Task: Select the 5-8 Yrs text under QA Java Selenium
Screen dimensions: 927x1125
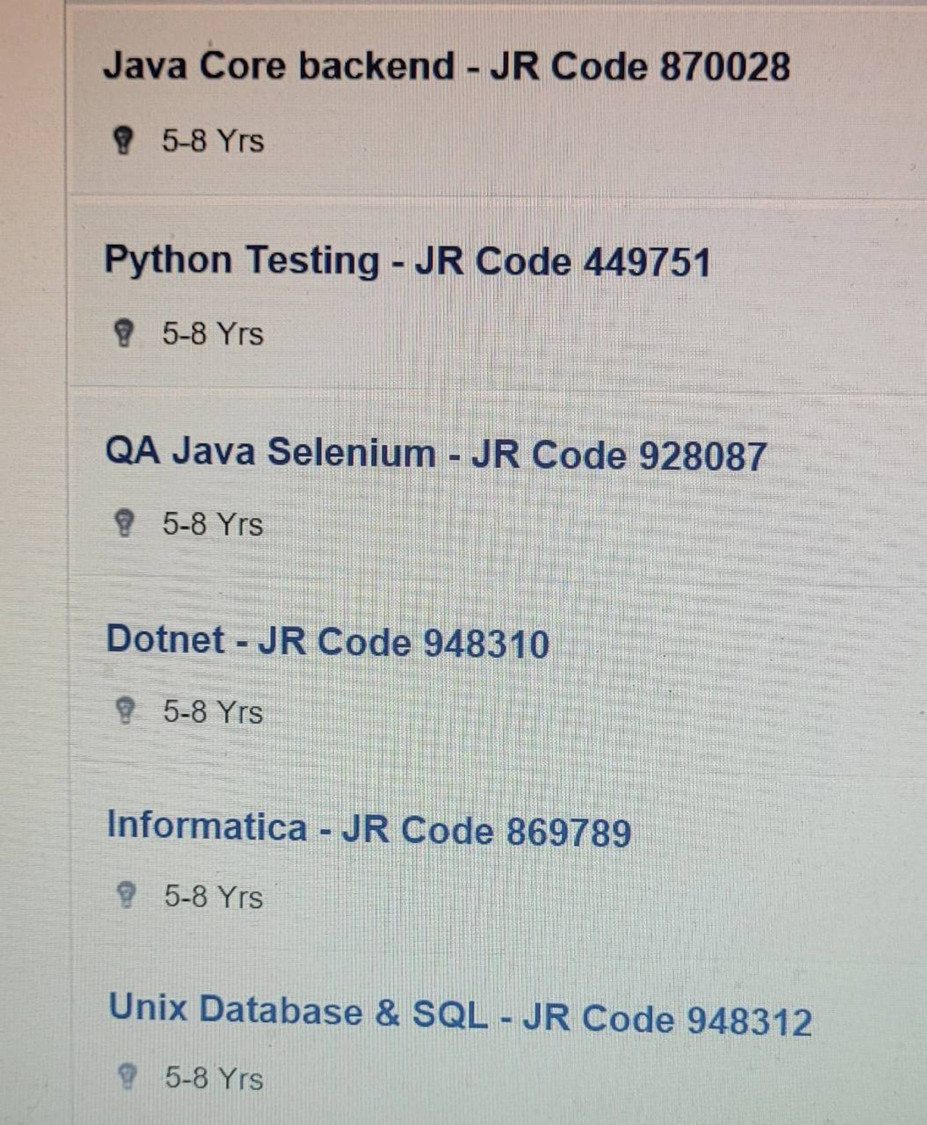Action: coord(213,524)
